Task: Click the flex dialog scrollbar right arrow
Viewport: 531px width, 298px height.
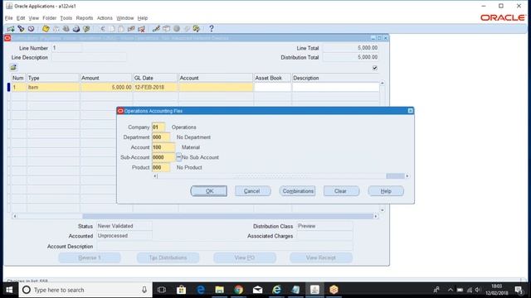Action: (x=407, y=176)
